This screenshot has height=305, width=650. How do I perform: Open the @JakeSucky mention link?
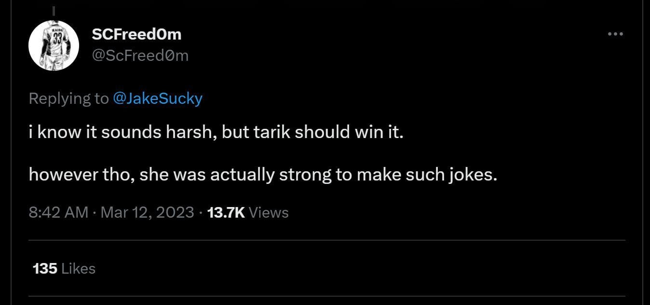point(157,98)
